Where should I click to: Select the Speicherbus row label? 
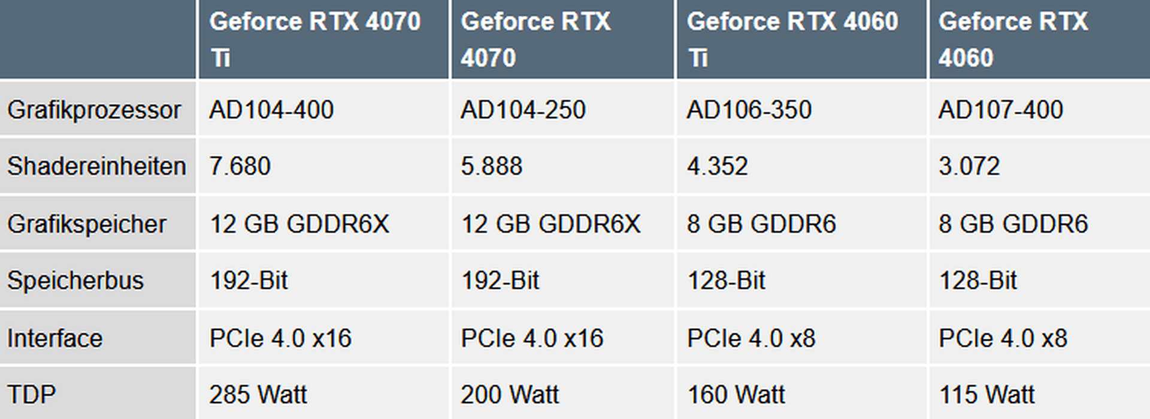click(75, 281)
